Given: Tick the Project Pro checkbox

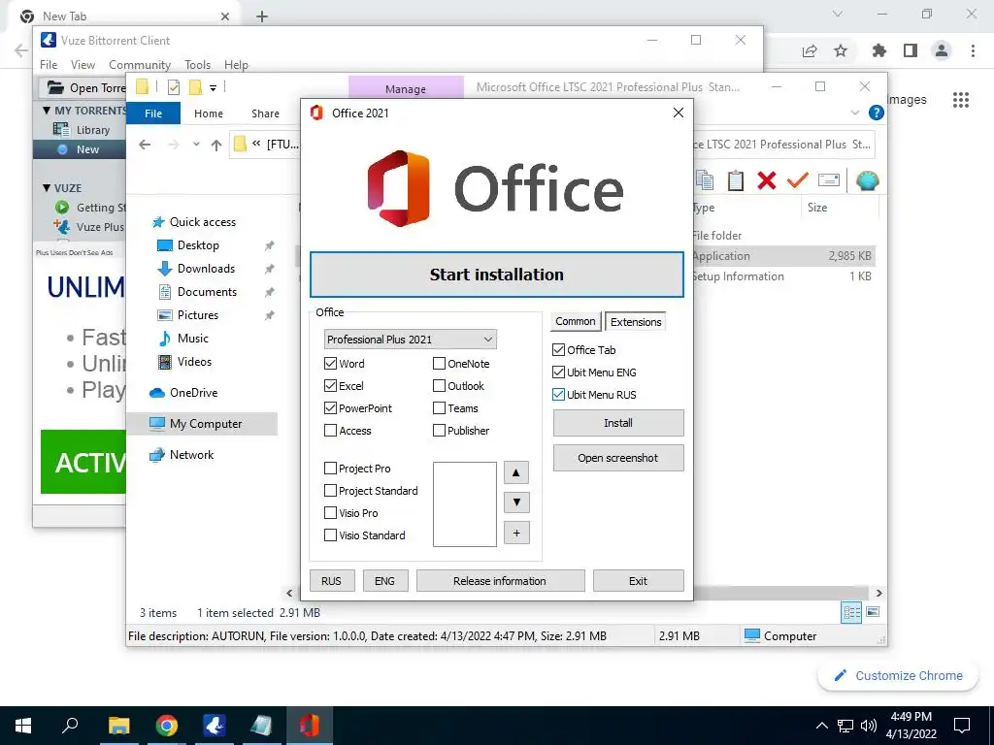Looking at the screenshot, I should pos(330,469).
